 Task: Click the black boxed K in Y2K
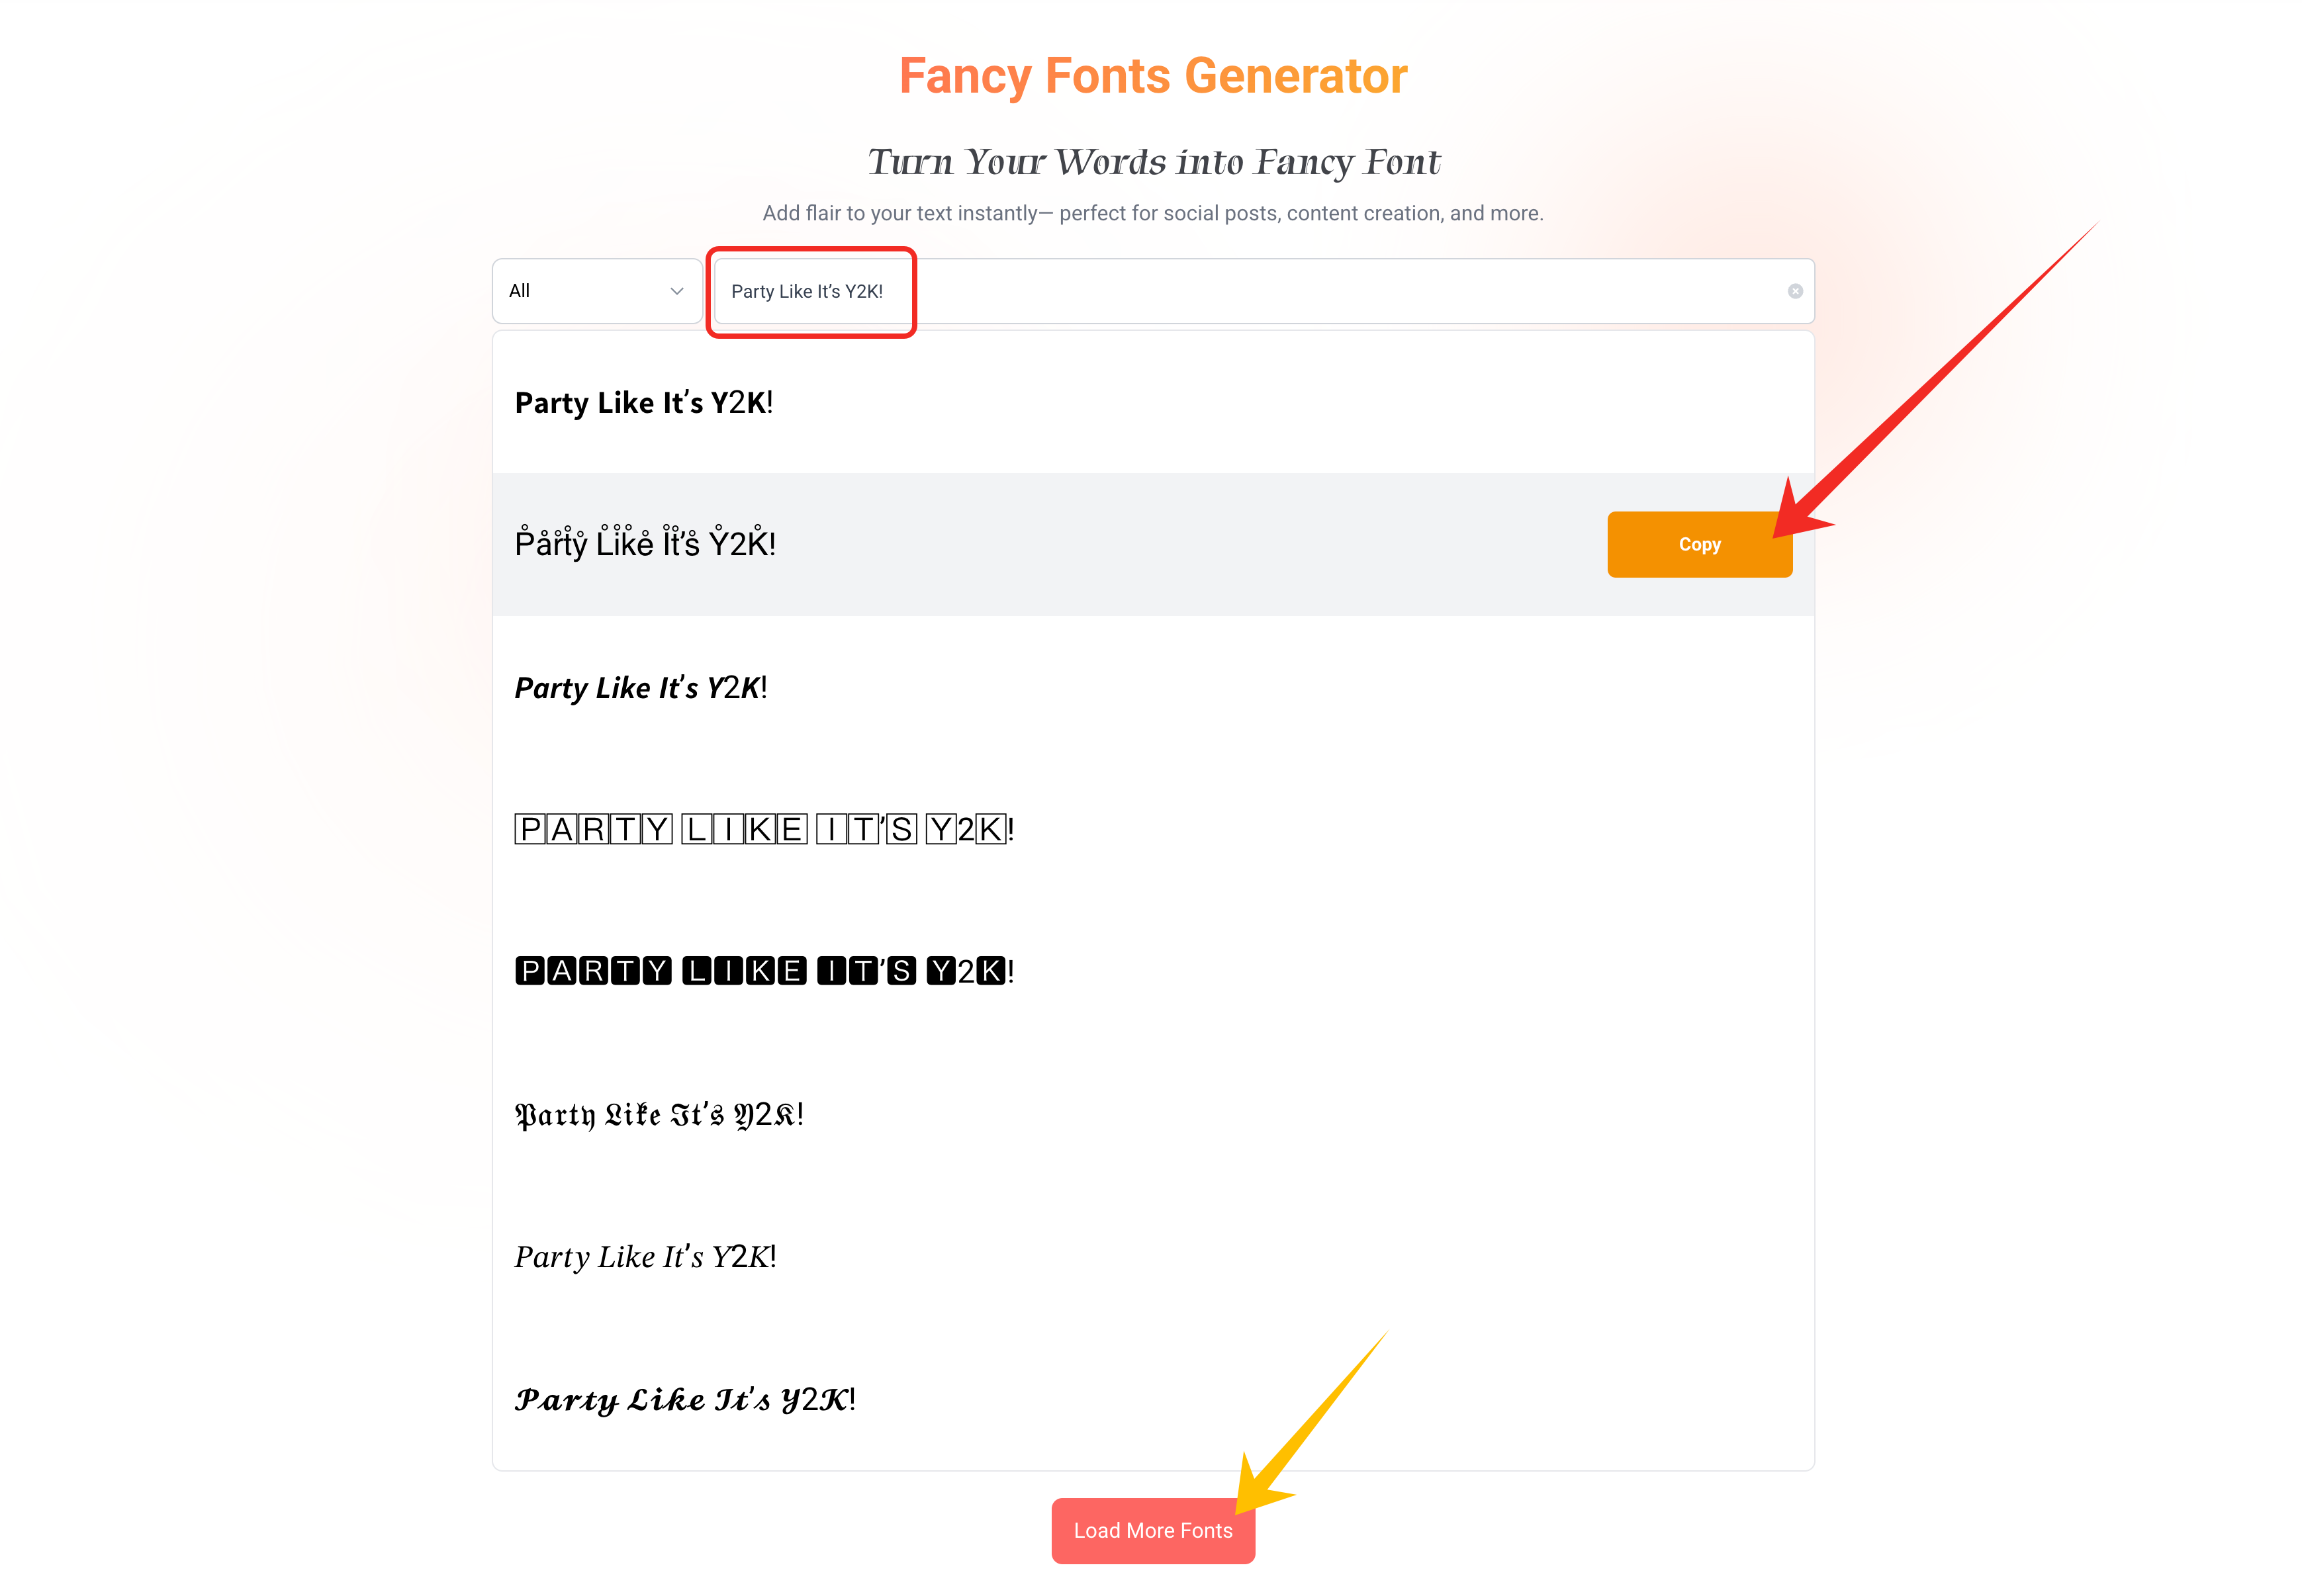(990, 971)
